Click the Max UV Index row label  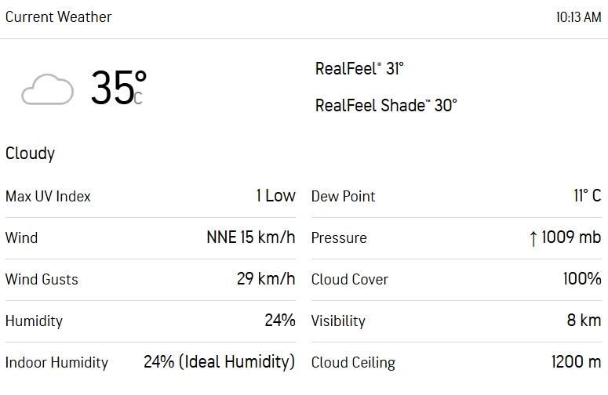(x=48, y=196)
